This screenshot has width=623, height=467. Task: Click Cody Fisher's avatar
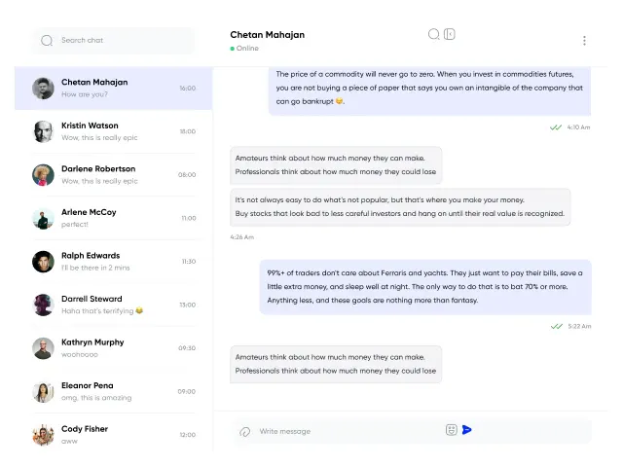[43, 435]
